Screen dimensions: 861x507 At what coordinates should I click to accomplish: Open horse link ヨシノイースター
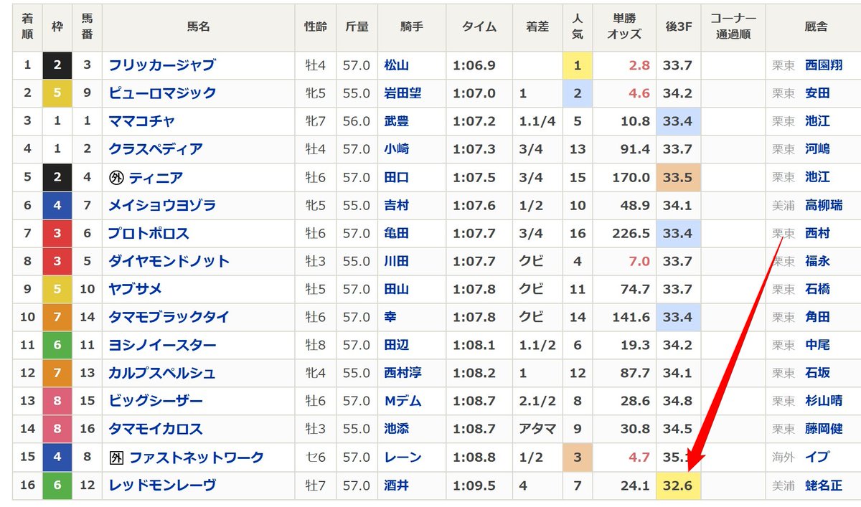162,345
